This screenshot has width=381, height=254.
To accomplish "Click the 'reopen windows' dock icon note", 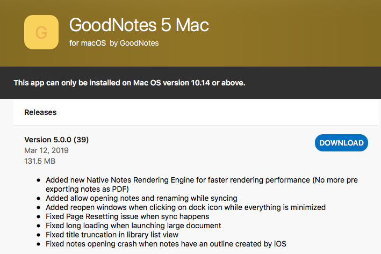I will 185,207.
